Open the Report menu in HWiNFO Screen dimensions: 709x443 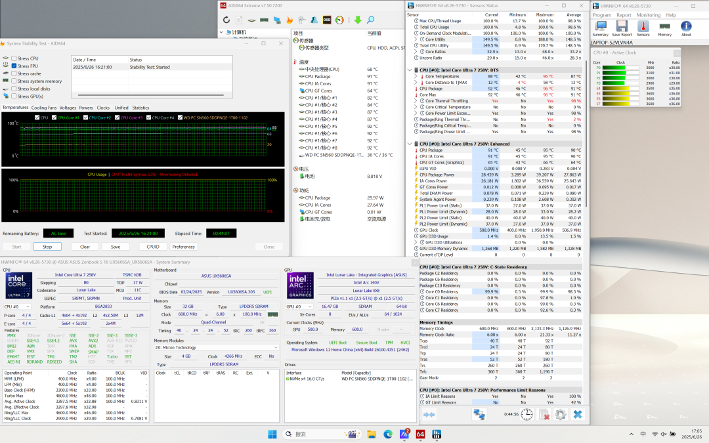coord(624,15)
